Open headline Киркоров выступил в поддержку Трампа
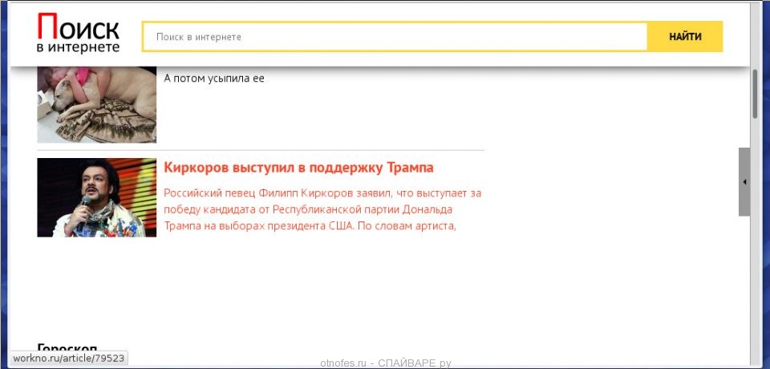Screen dimensions: 770x369 (298, 168)
